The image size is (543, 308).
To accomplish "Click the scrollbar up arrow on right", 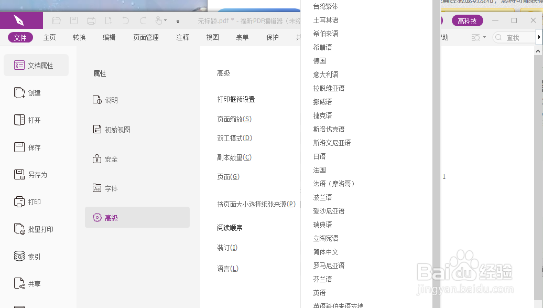I will (538, 51).
